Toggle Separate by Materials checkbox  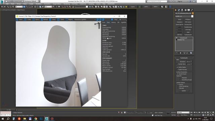point(181,78)
